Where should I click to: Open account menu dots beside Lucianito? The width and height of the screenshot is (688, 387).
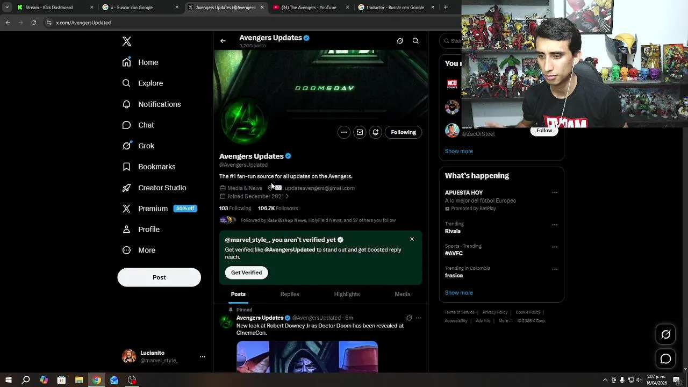[x=203, y=356]
